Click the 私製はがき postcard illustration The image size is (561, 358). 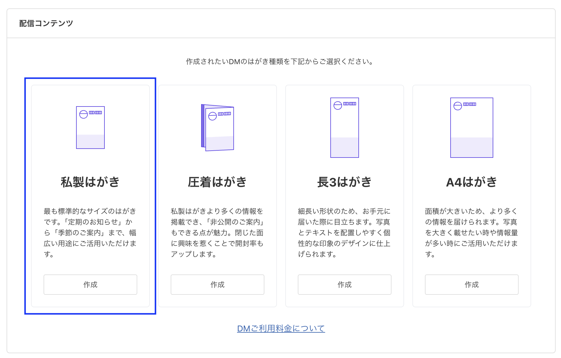[90, 127]
